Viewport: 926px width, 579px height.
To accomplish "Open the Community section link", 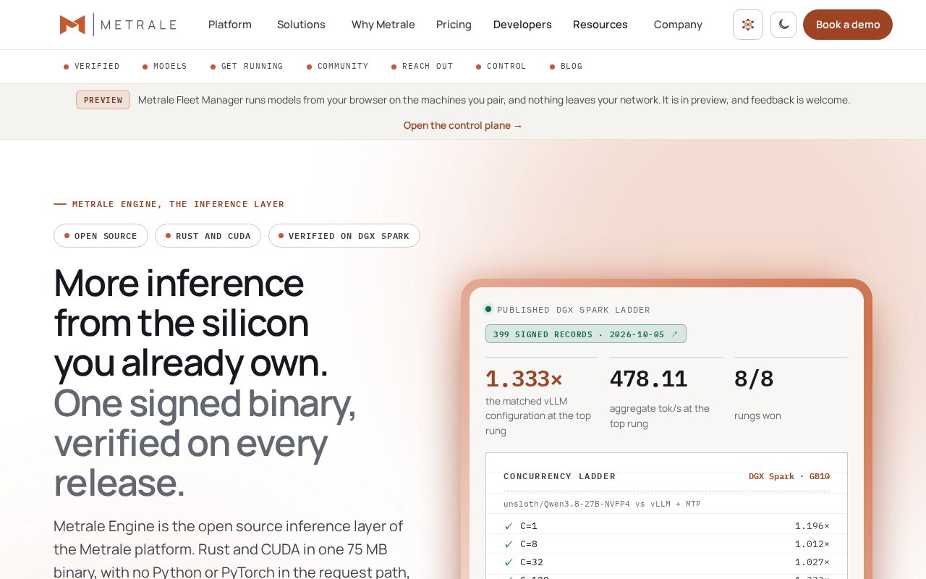I will tap(338, 66).
